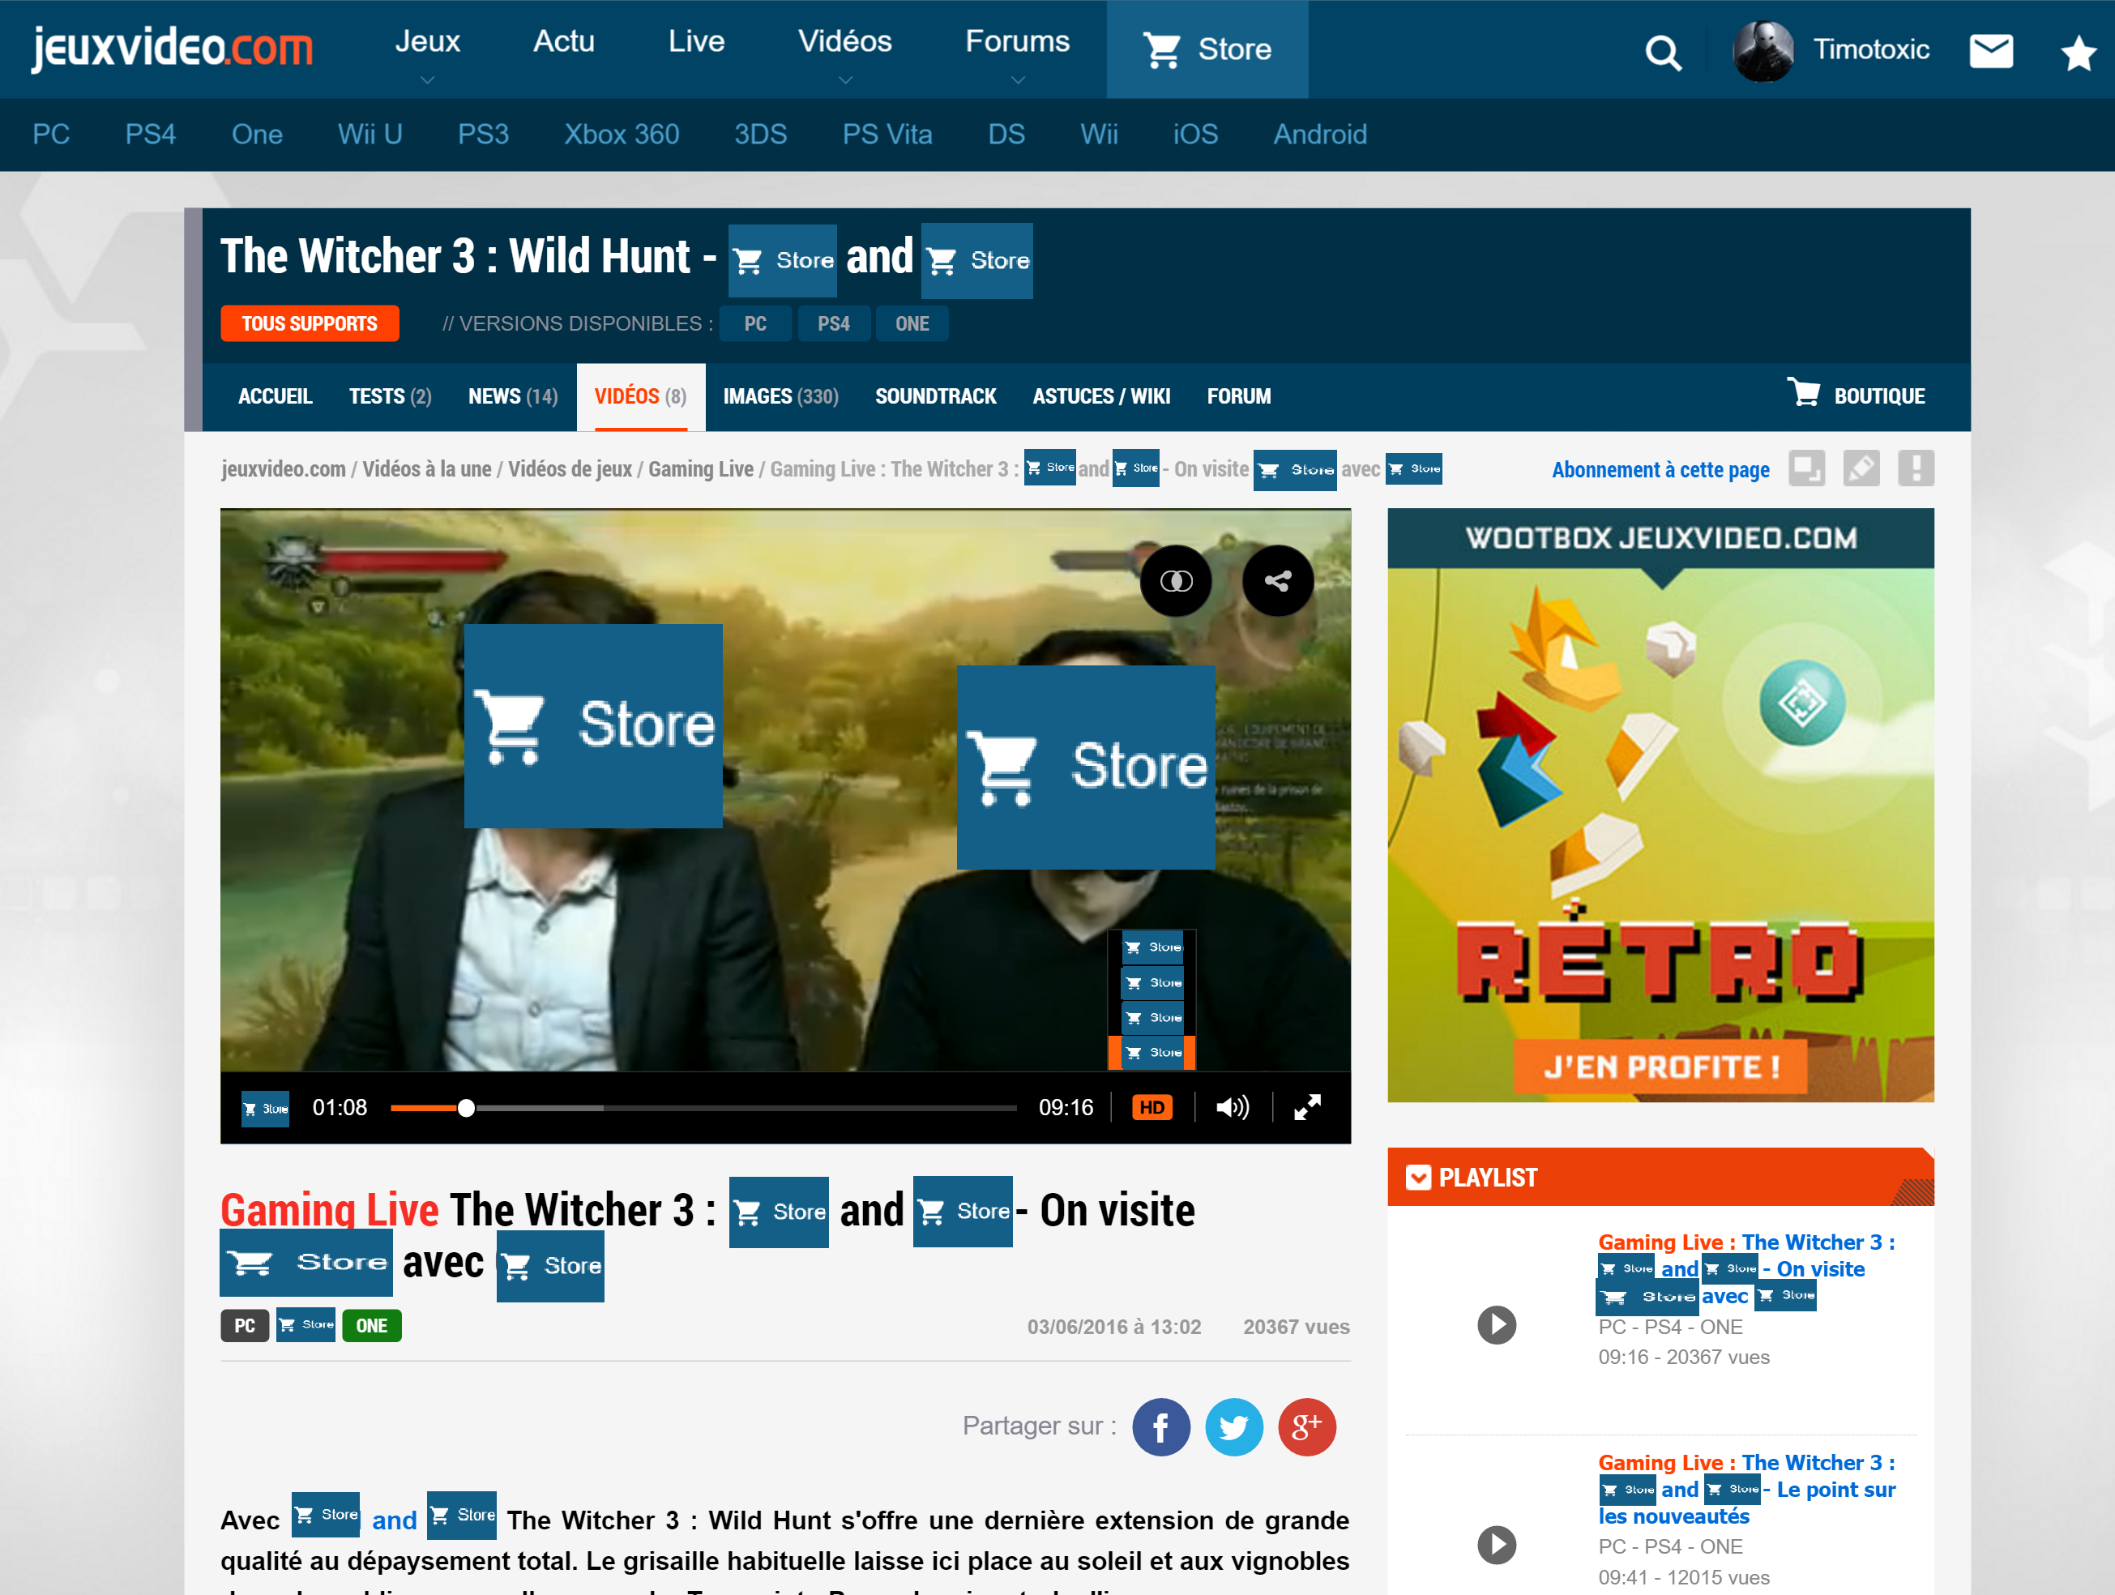Open the NEWS (14) tab
This screenshot has width=2115, height=1595.
512,396
